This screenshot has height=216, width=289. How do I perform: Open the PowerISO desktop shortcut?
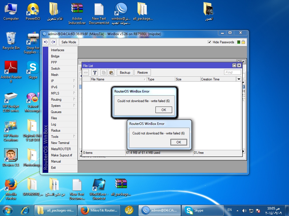33,12
